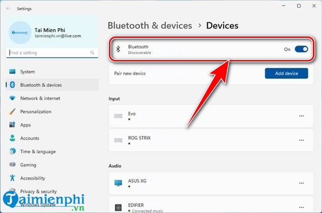Screen dimensions: 322x213
Task: Open Network & internet settings
Action: (x=52, y=98)
